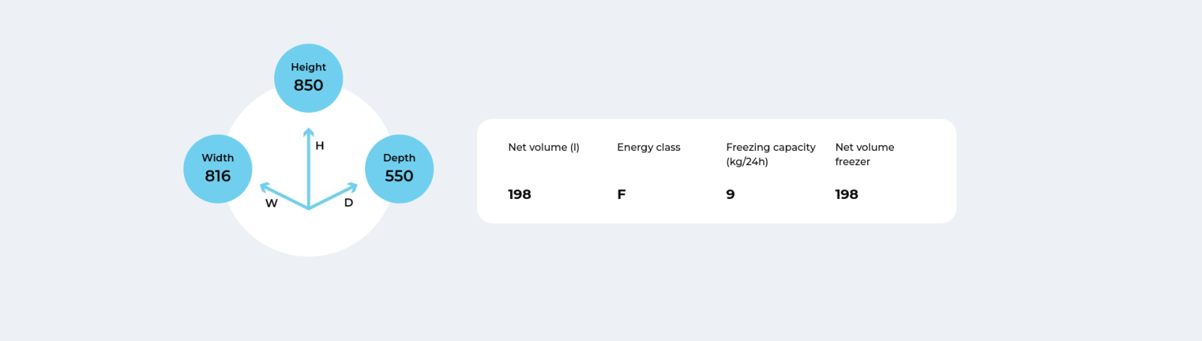The width and height of the screenshot is (1202, 341).
Task: Select the Energy class label
Action: [648, 147]
